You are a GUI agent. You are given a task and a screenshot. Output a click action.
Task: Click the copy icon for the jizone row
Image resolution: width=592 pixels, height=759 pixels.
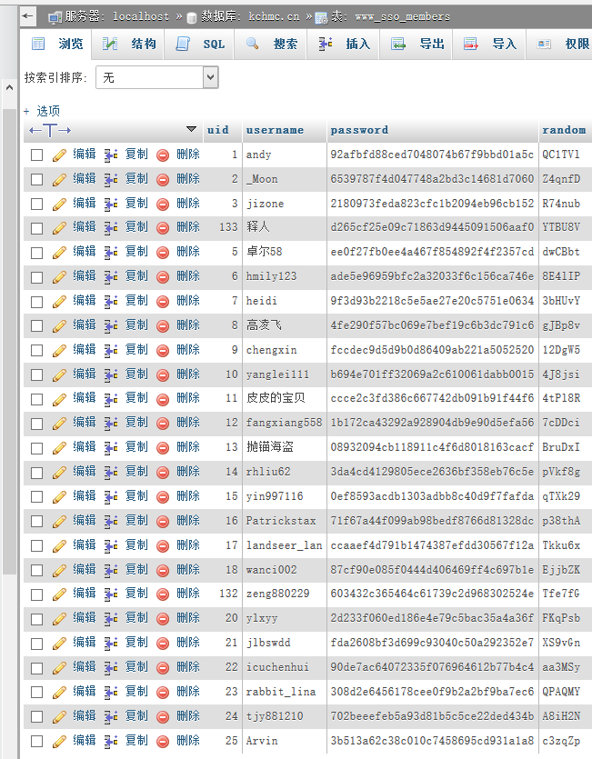coord(112,204)
